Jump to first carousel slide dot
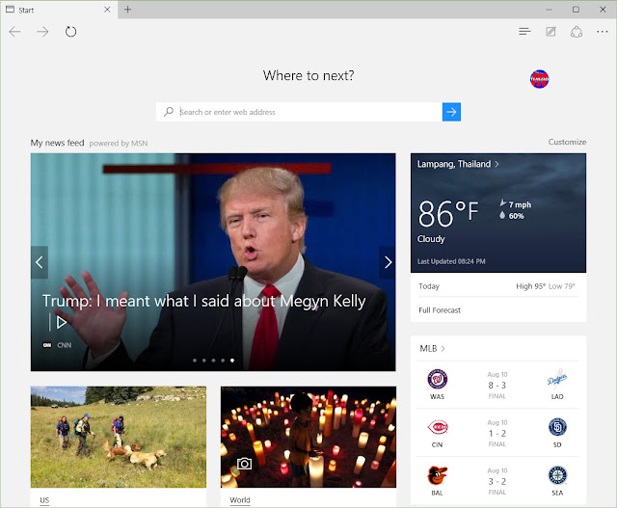 point(195,361)
